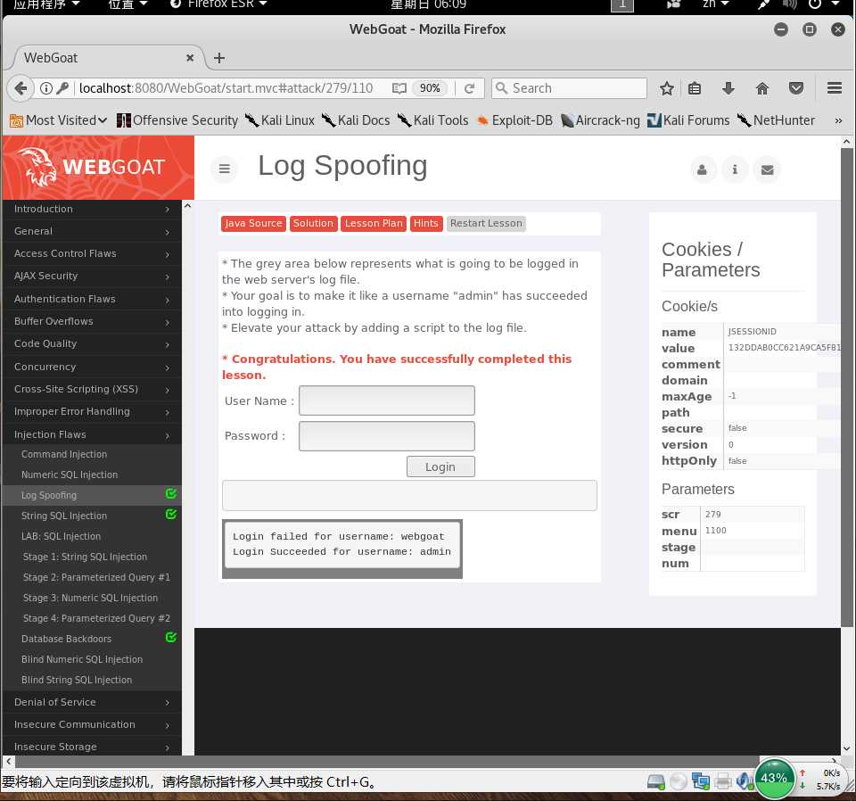Show bookmarks list icon
Screen dimensions: 856x801
tap(694, 88)
